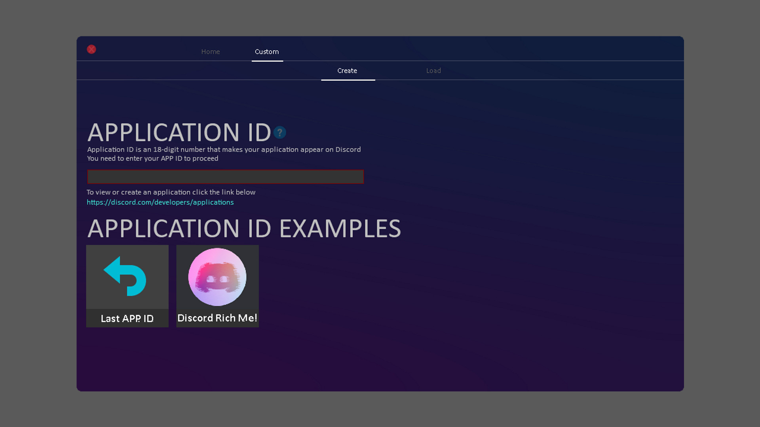Click the 'To view or create an application' text

pyautogui.click(x=171, y=192)
